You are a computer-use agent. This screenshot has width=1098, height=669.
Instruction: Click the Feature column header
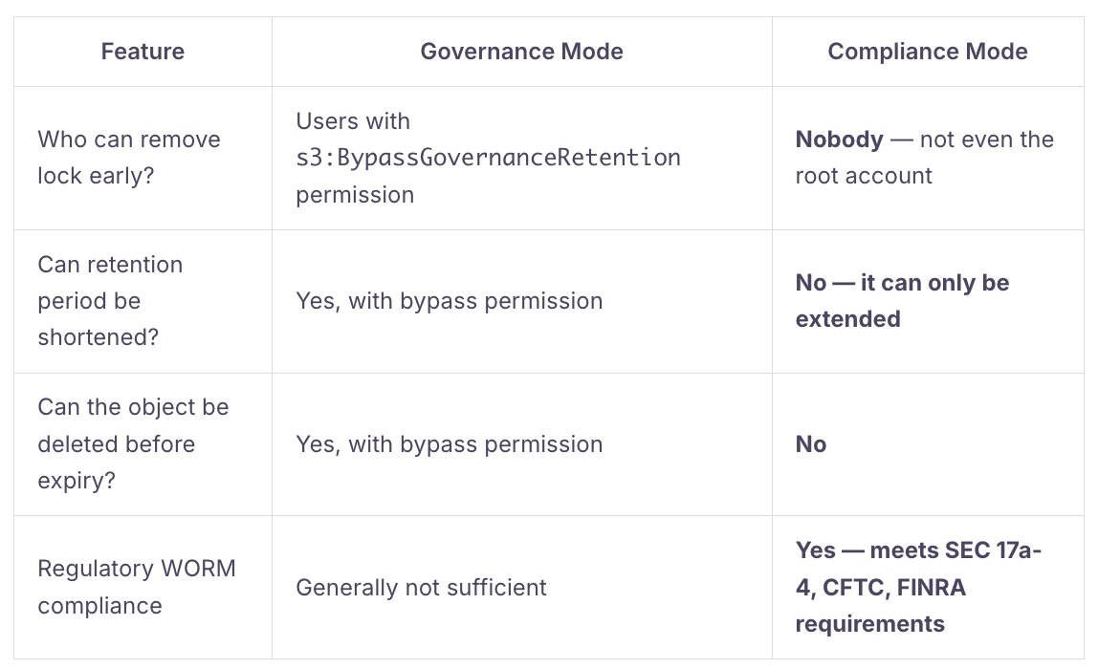[143, 52]
